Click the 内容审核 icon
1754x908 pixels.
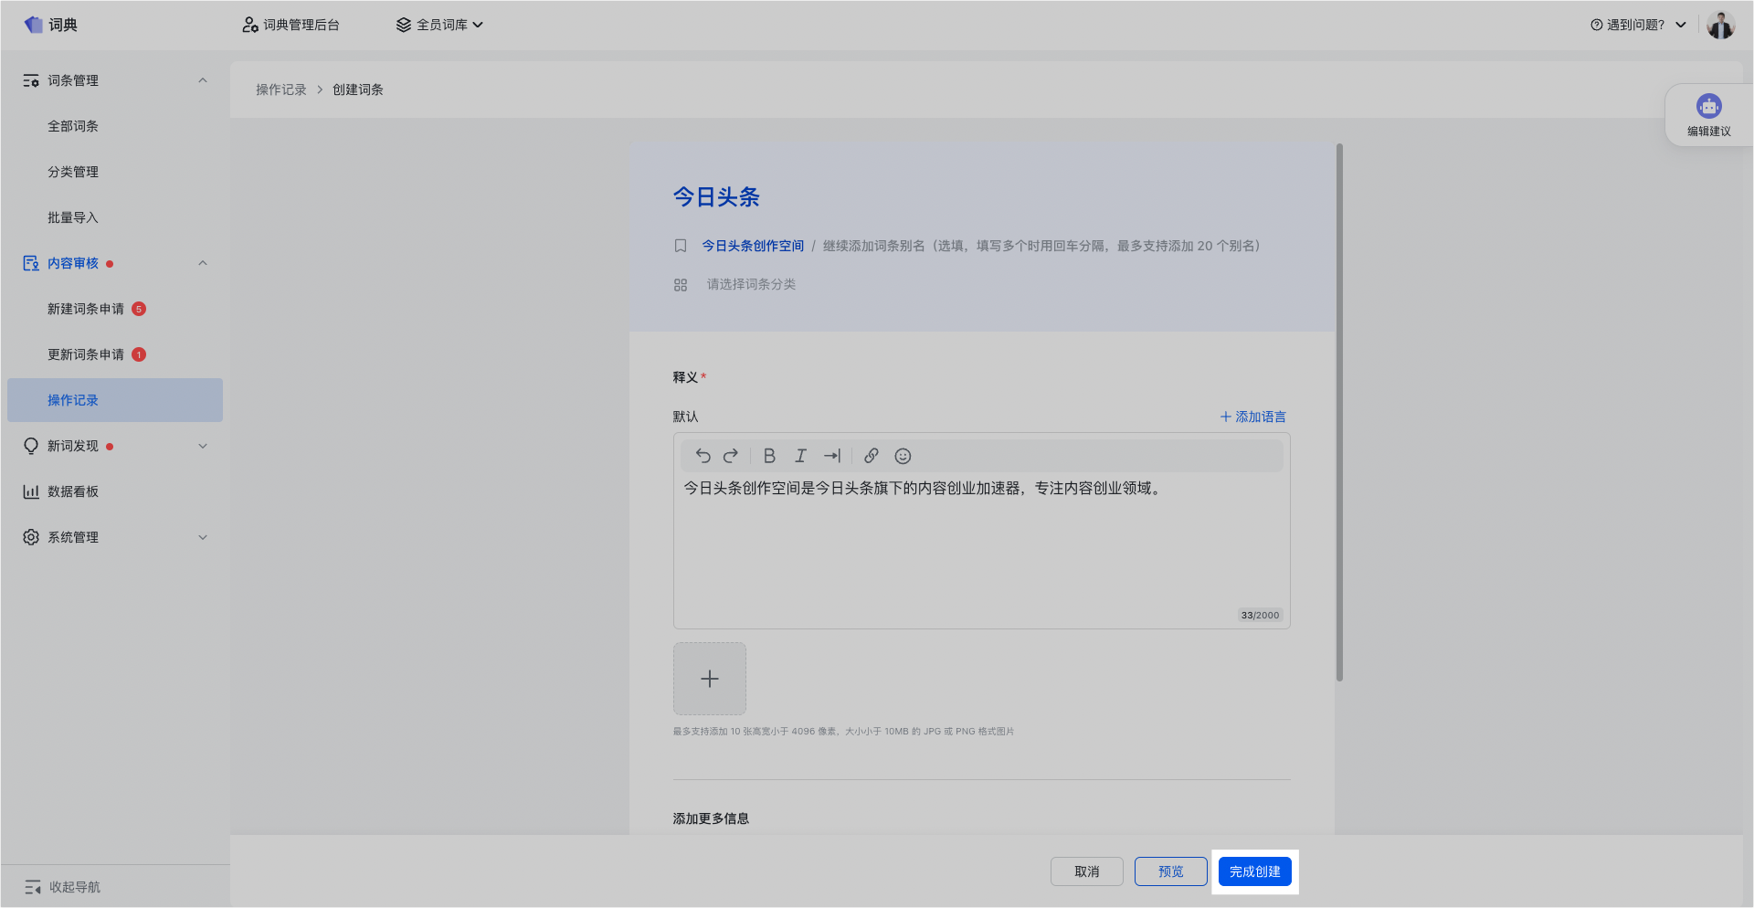[x=31, y=263]
